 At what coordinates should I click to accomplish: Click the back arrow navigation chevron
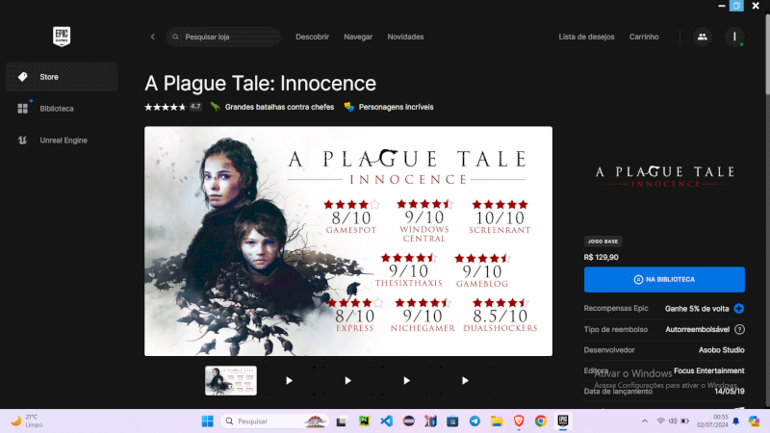pyautogui.click(x=152, y=37)
